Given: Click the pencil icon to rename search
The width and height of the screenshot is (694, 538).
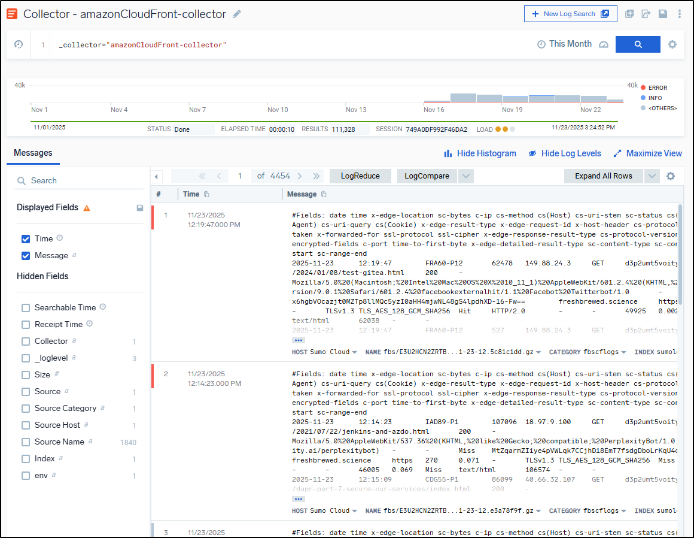Looking at the screenshot, I should [x=238, y=14].
